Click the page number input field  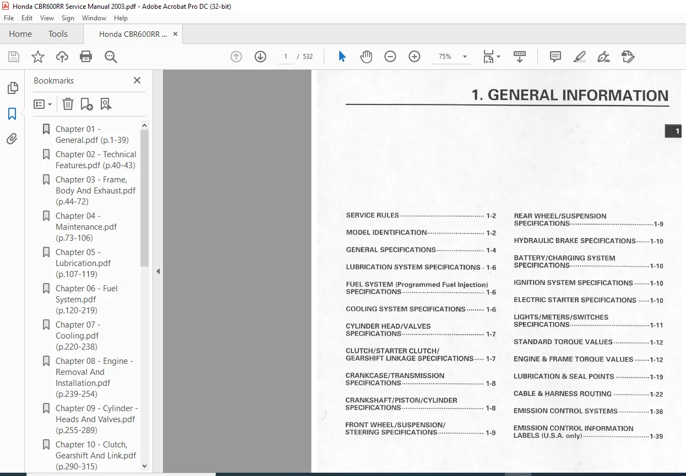(286, 57)
